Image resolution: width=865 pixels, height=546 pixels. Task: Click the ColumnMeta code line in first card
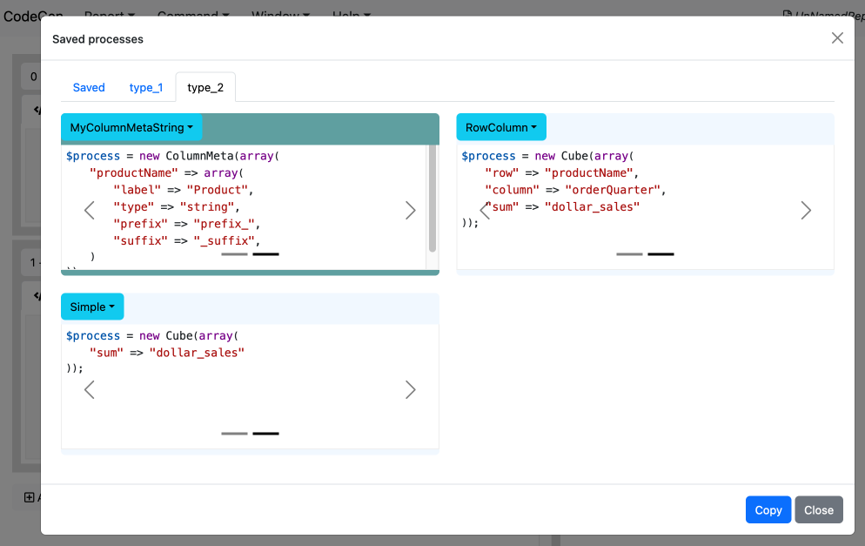(x=172, y=156)
